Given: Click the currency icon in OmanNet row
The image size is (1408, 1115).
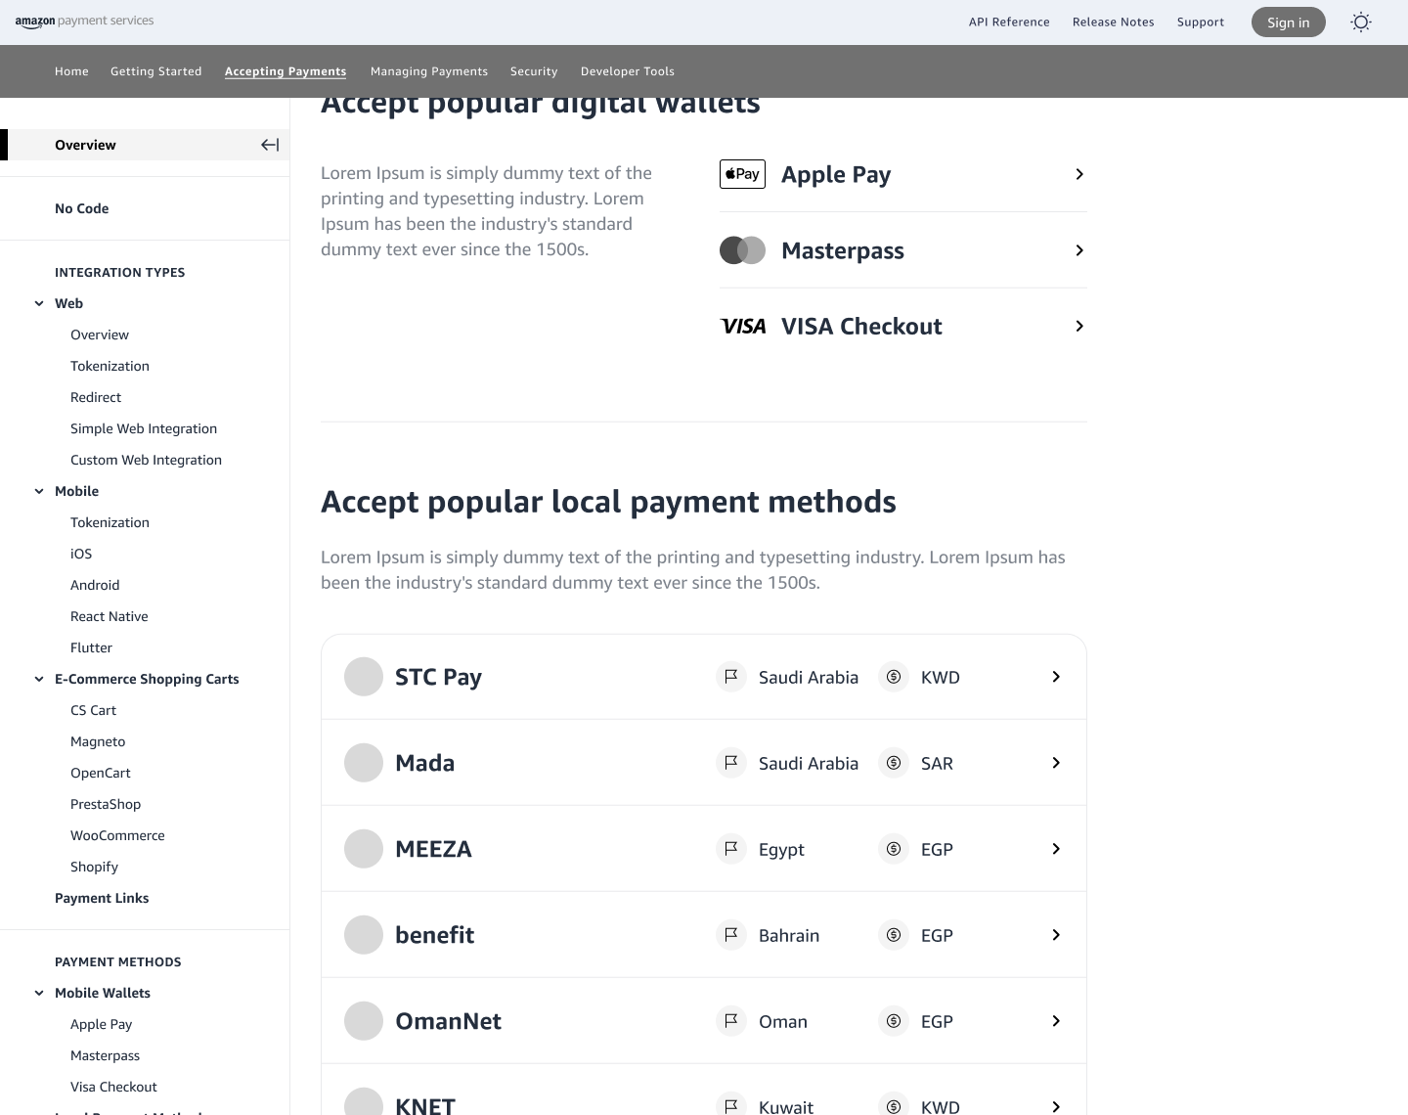Looking at the screenshot, I should 894,1021.
